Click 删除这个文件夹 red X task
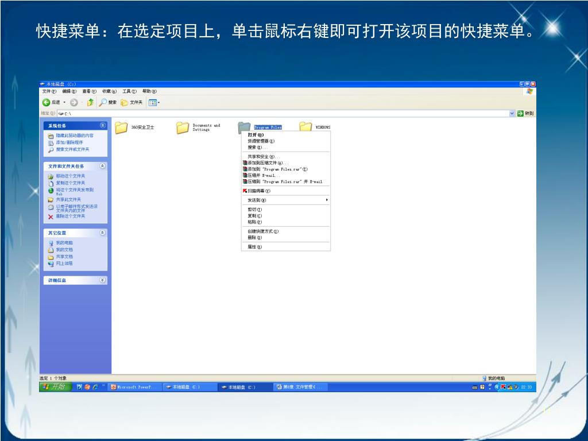588x441 pixels. pyautogui.click(x=67, y=216)
